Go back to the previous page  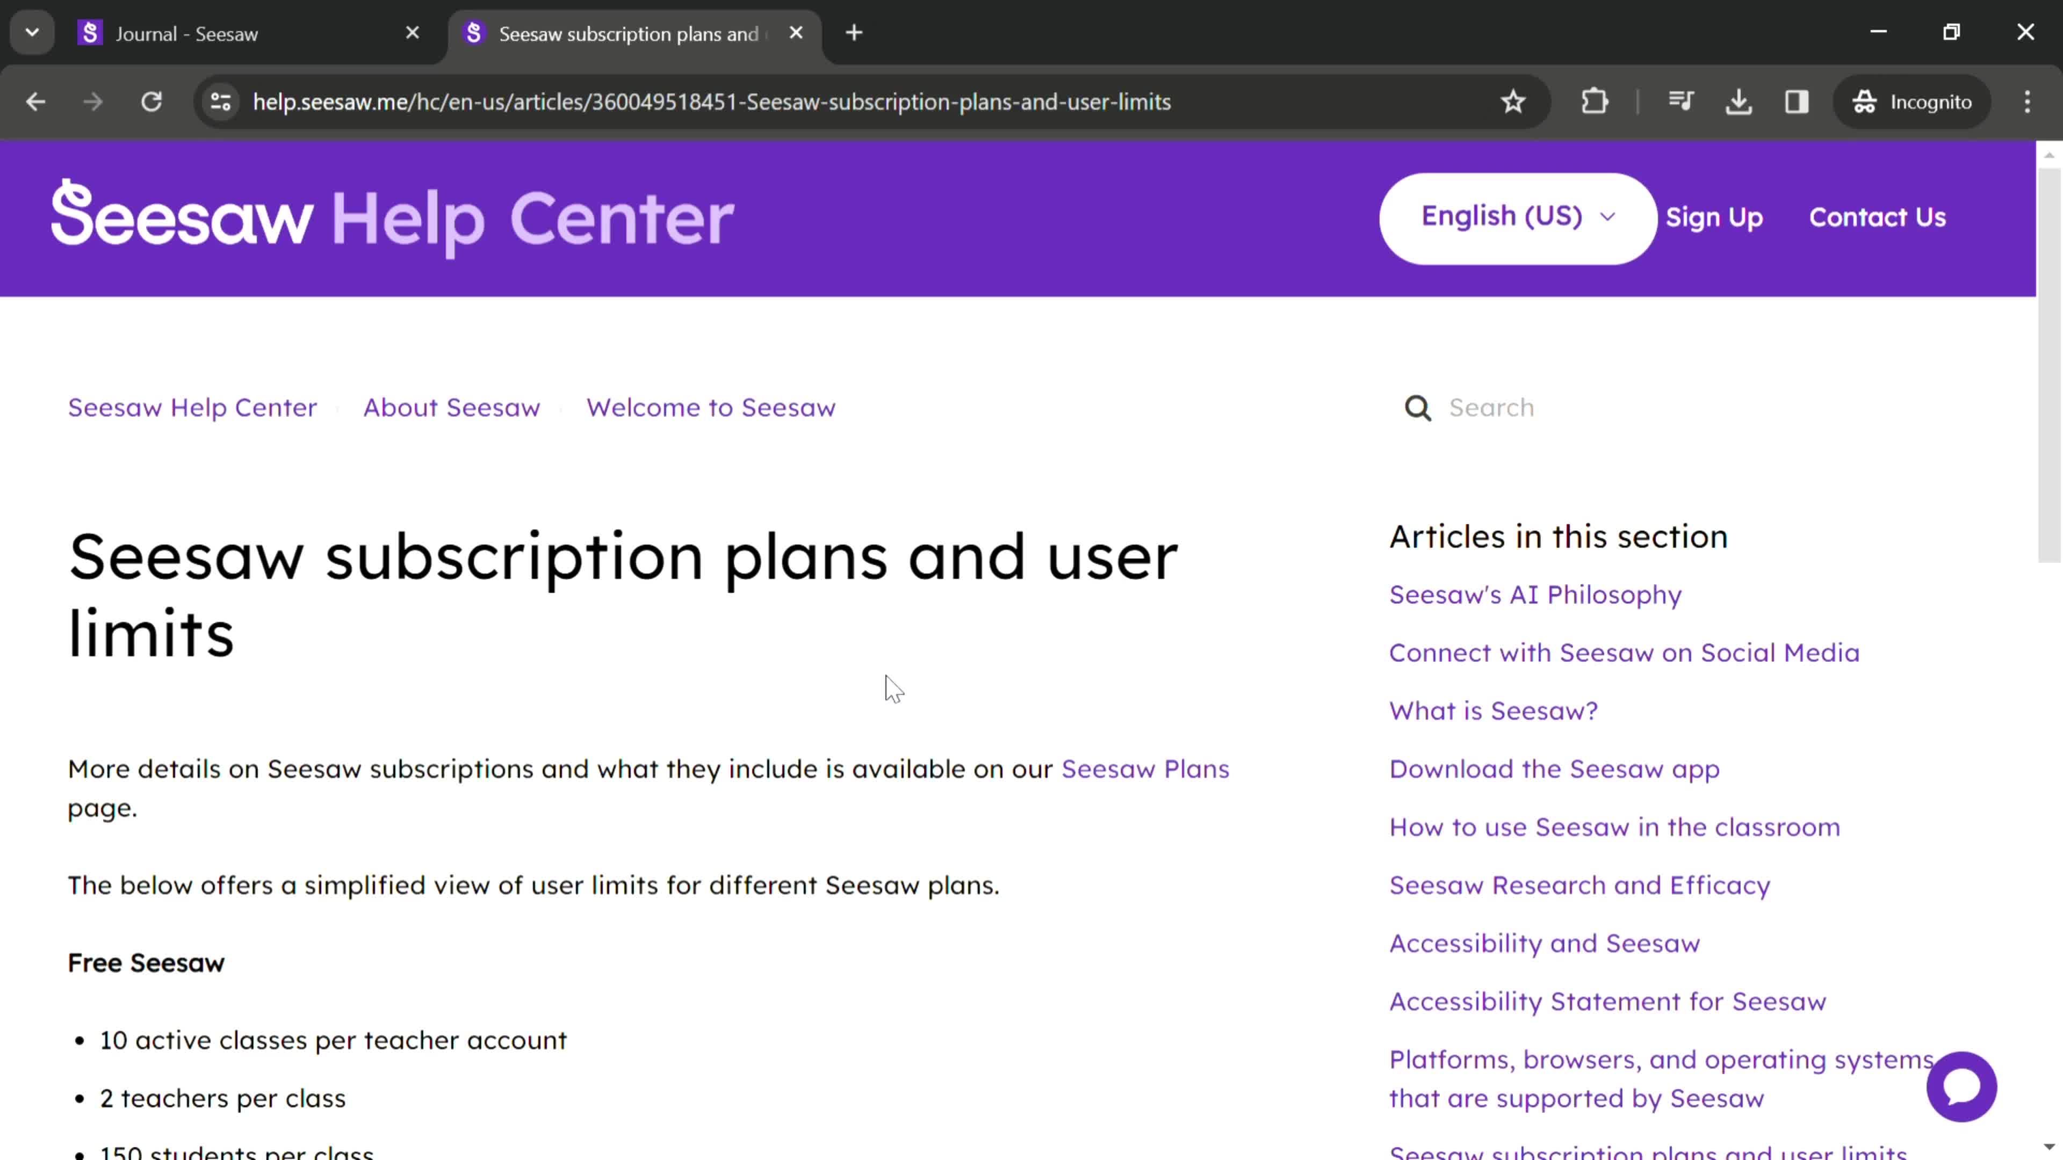tap(35, 102)
